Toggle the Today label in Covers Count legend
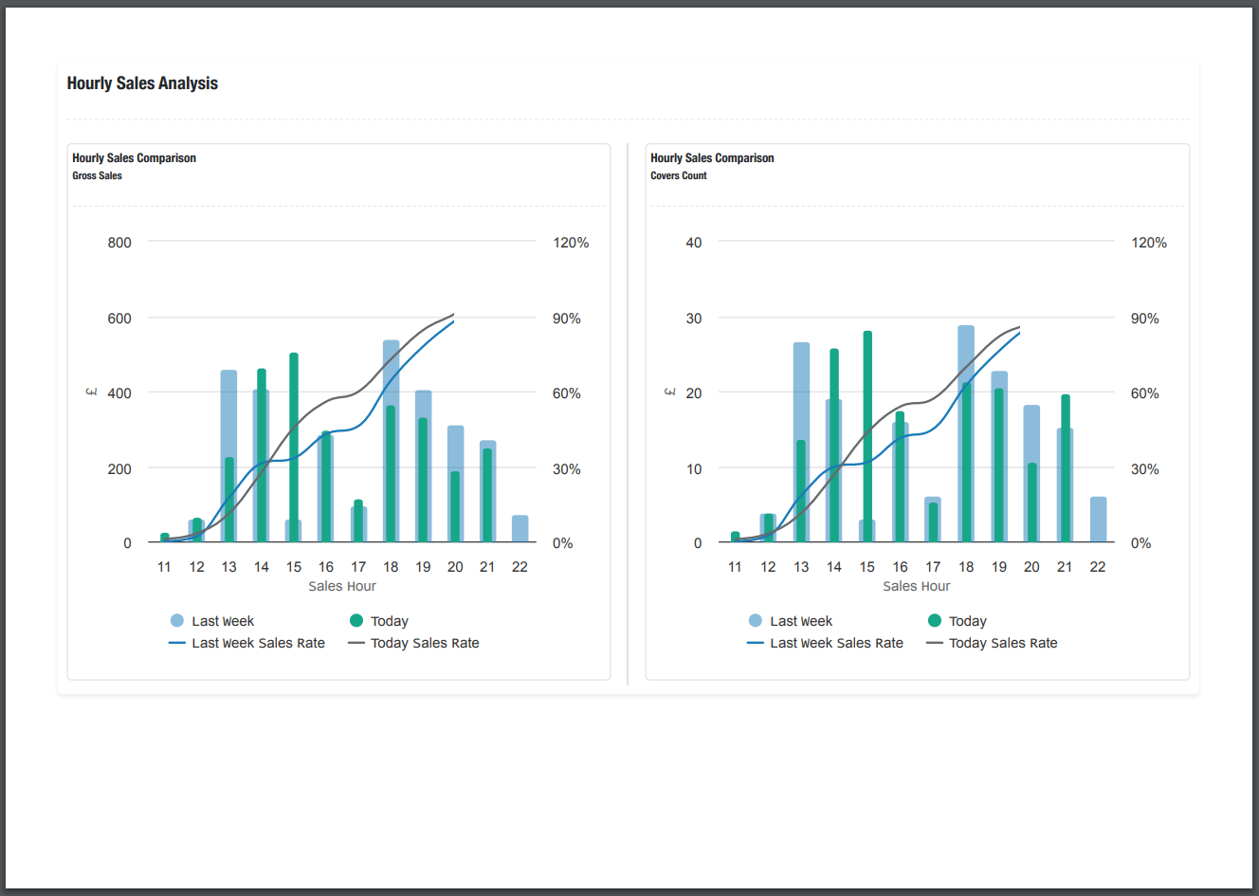The image size is (1259, 896). pos(967,621)
